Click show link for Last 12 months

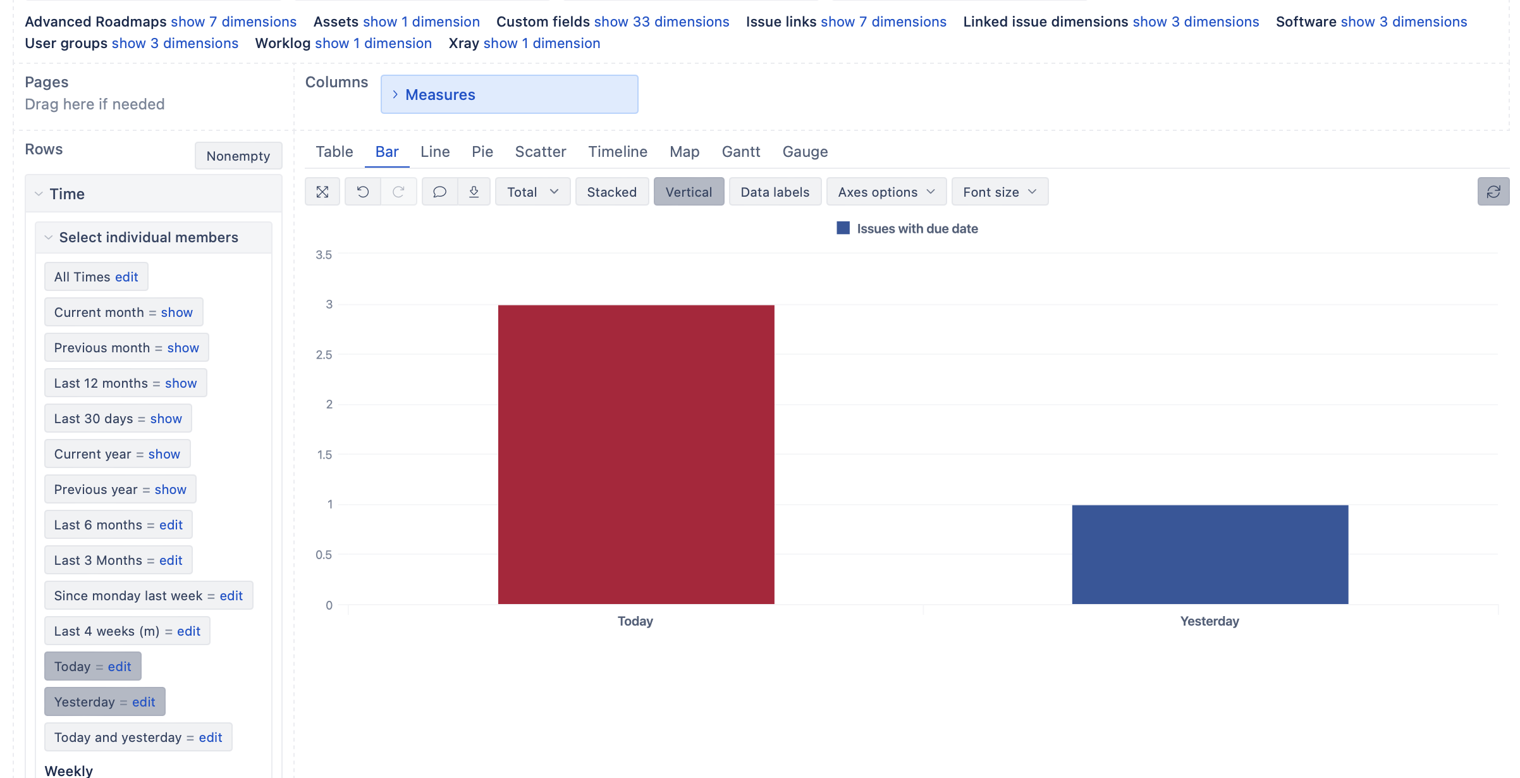[x=181, y=383]
